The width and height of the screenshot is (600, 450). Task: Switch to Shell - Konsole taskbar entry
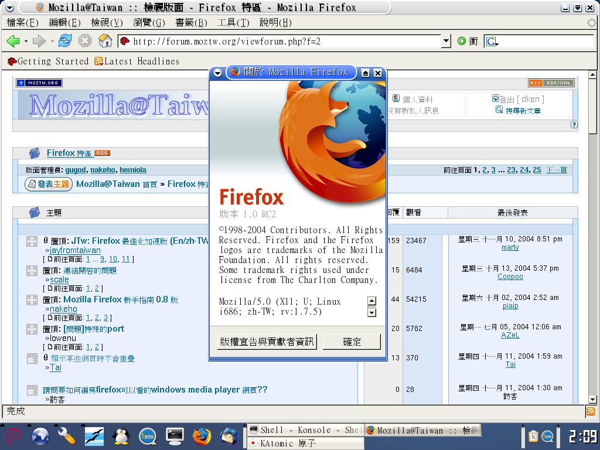(x=305, y=430)
